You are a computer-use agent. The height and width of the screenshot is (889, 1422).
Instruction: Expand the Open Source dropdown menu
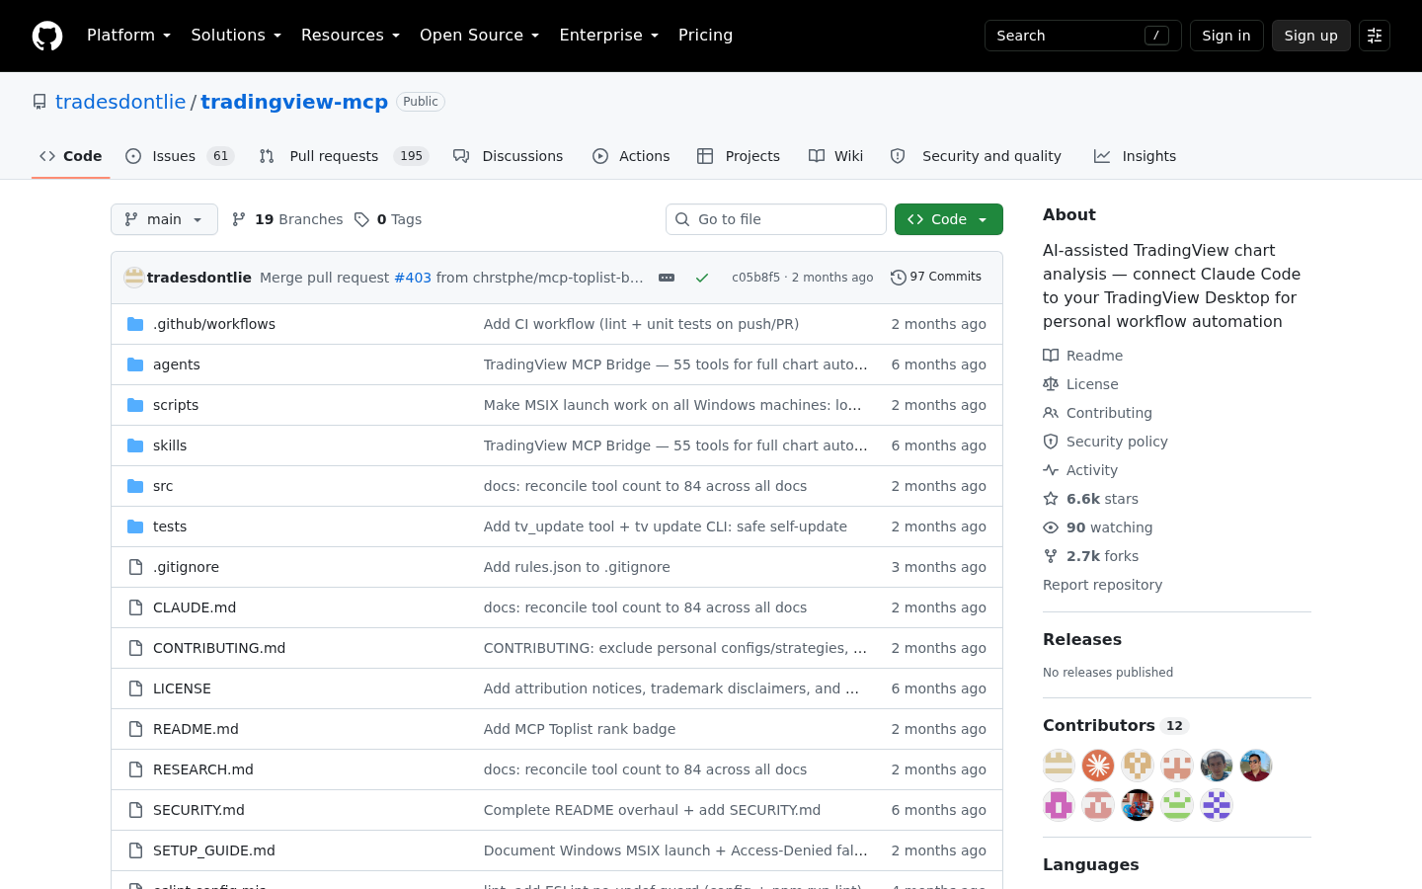click(479, 36)
